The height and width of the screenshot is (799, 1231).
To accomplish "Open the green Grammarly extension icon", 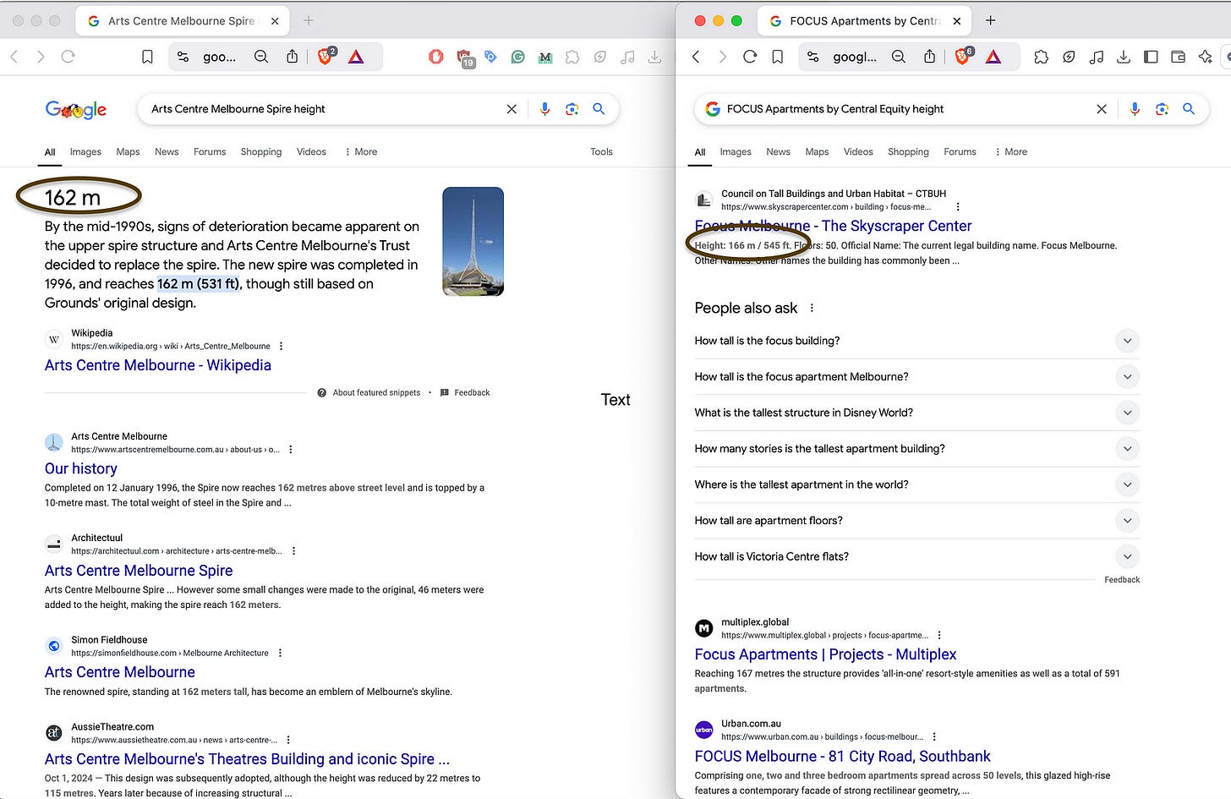I will click(x=518, y=57).
